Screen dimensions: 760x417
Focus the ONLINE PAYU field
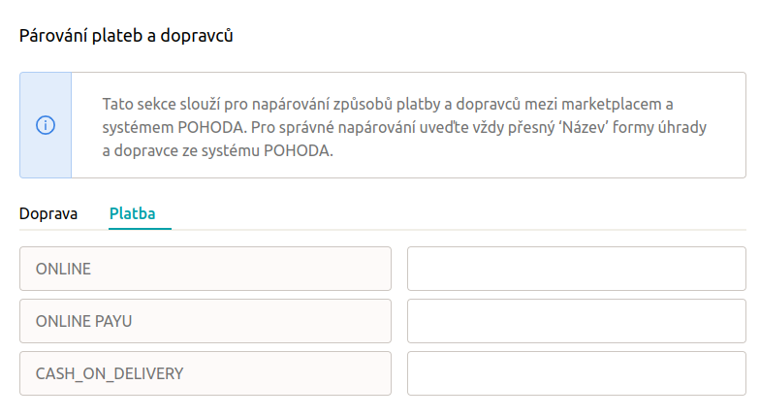tap(205, 321)
